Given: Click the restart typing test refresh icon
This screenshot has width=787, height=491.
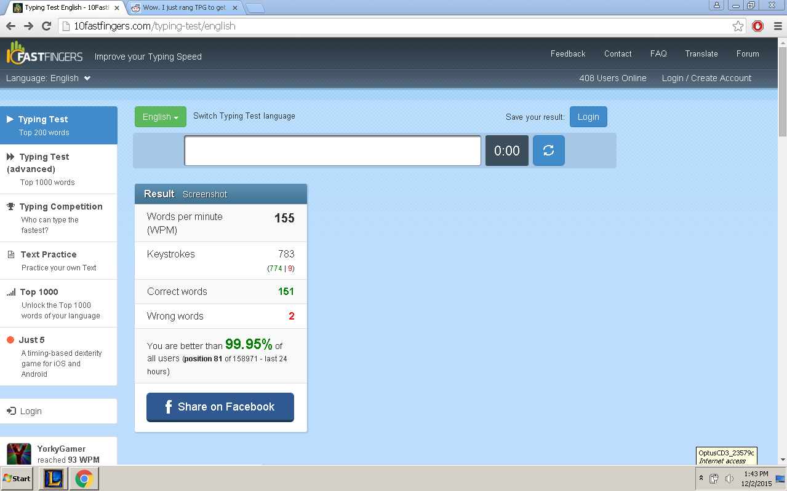Looking at the screenshot, I should 548,151.
